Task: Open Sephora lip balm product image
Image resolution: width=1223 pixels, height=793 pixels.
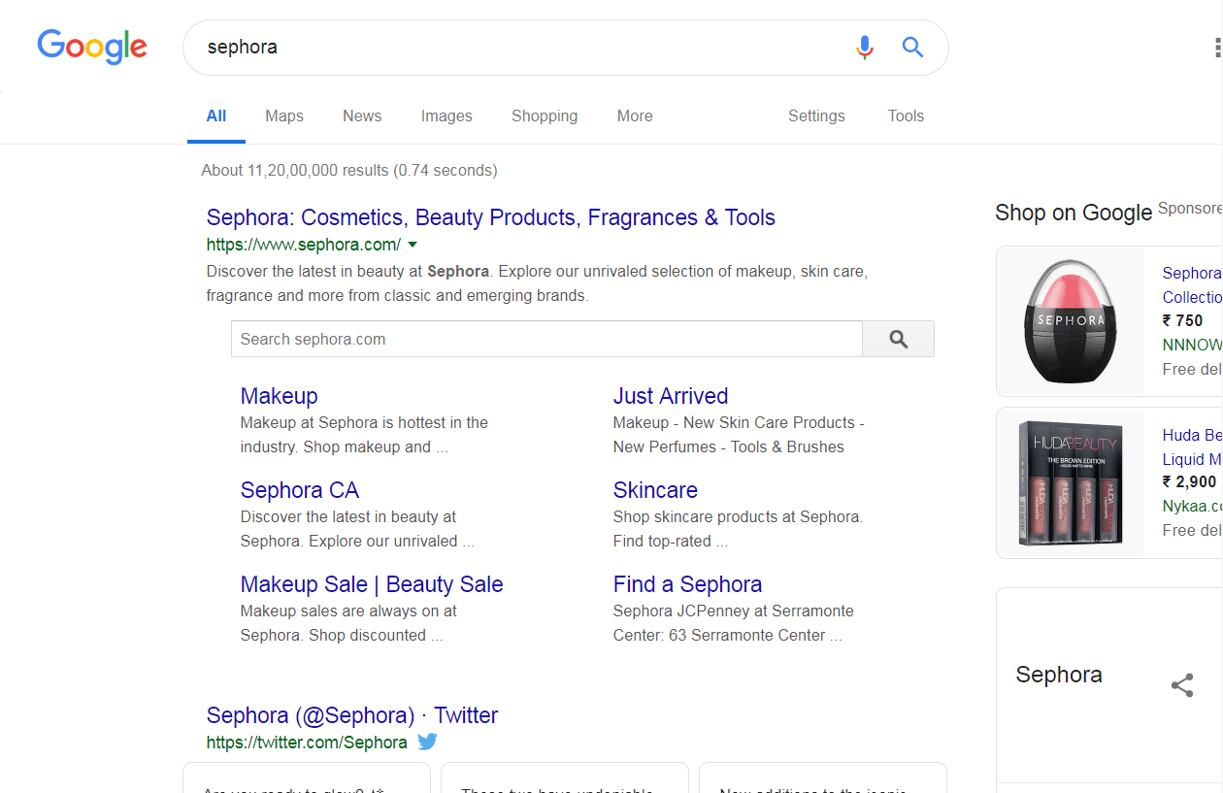Action: (x=1071, y=320)
